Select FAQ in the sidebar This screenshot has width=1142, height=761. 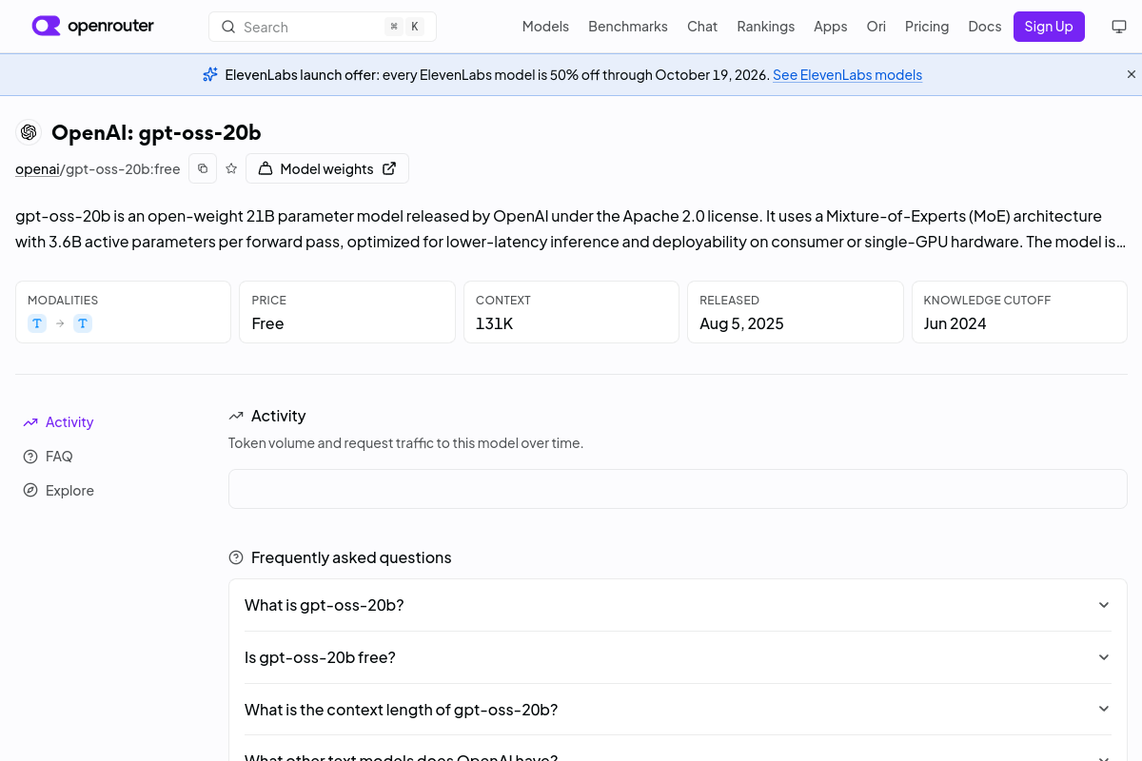click(59, 457)
